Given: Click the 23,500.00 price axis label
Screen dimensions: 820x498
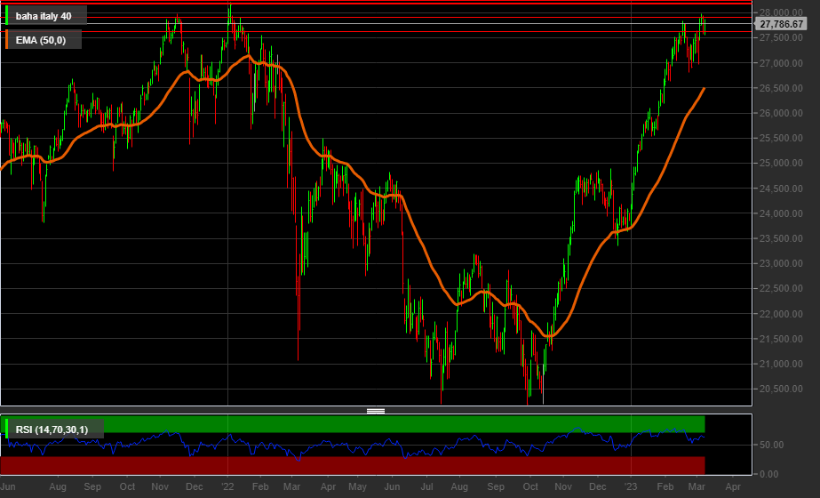Looking at the screenshot, I should [x=781, y=238].
